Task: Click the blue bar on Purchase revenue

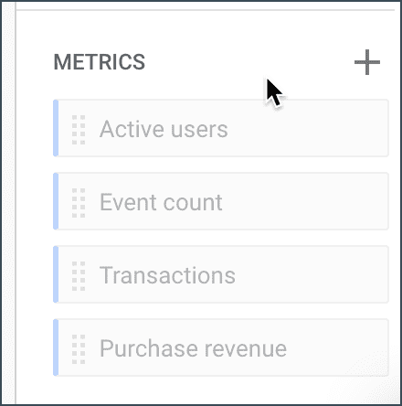Action: click(56, 347)
